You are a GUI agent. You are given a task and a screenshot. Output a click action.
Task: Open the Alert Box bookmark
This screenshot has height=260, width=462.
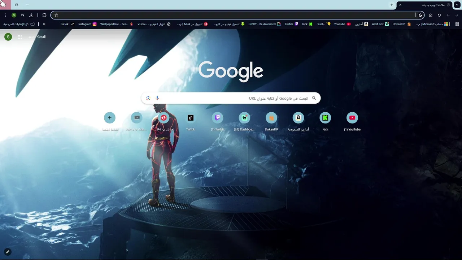pyautogui.click(x=380, y=24)
